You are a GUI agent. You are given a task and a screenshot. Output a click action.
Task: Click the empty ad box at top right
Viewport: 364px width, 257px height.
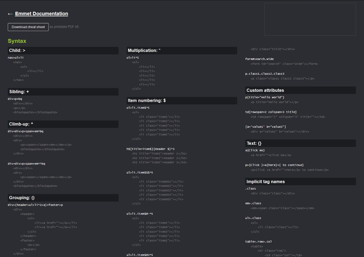pyautogui.click(x=310, y=19)
